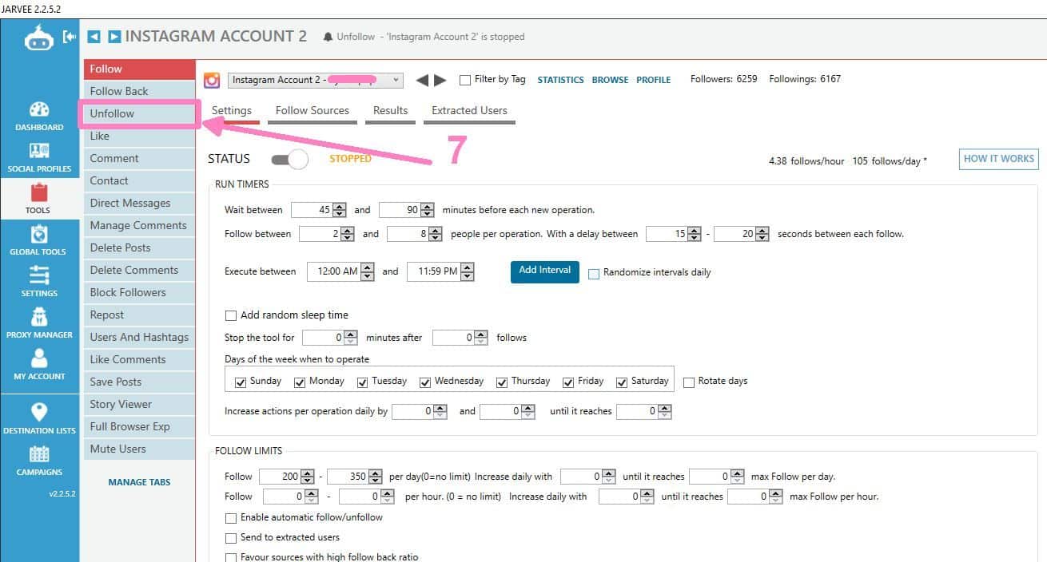Open the Block Followers tool
Screen dimensions: 1047x562
(140, 292)
